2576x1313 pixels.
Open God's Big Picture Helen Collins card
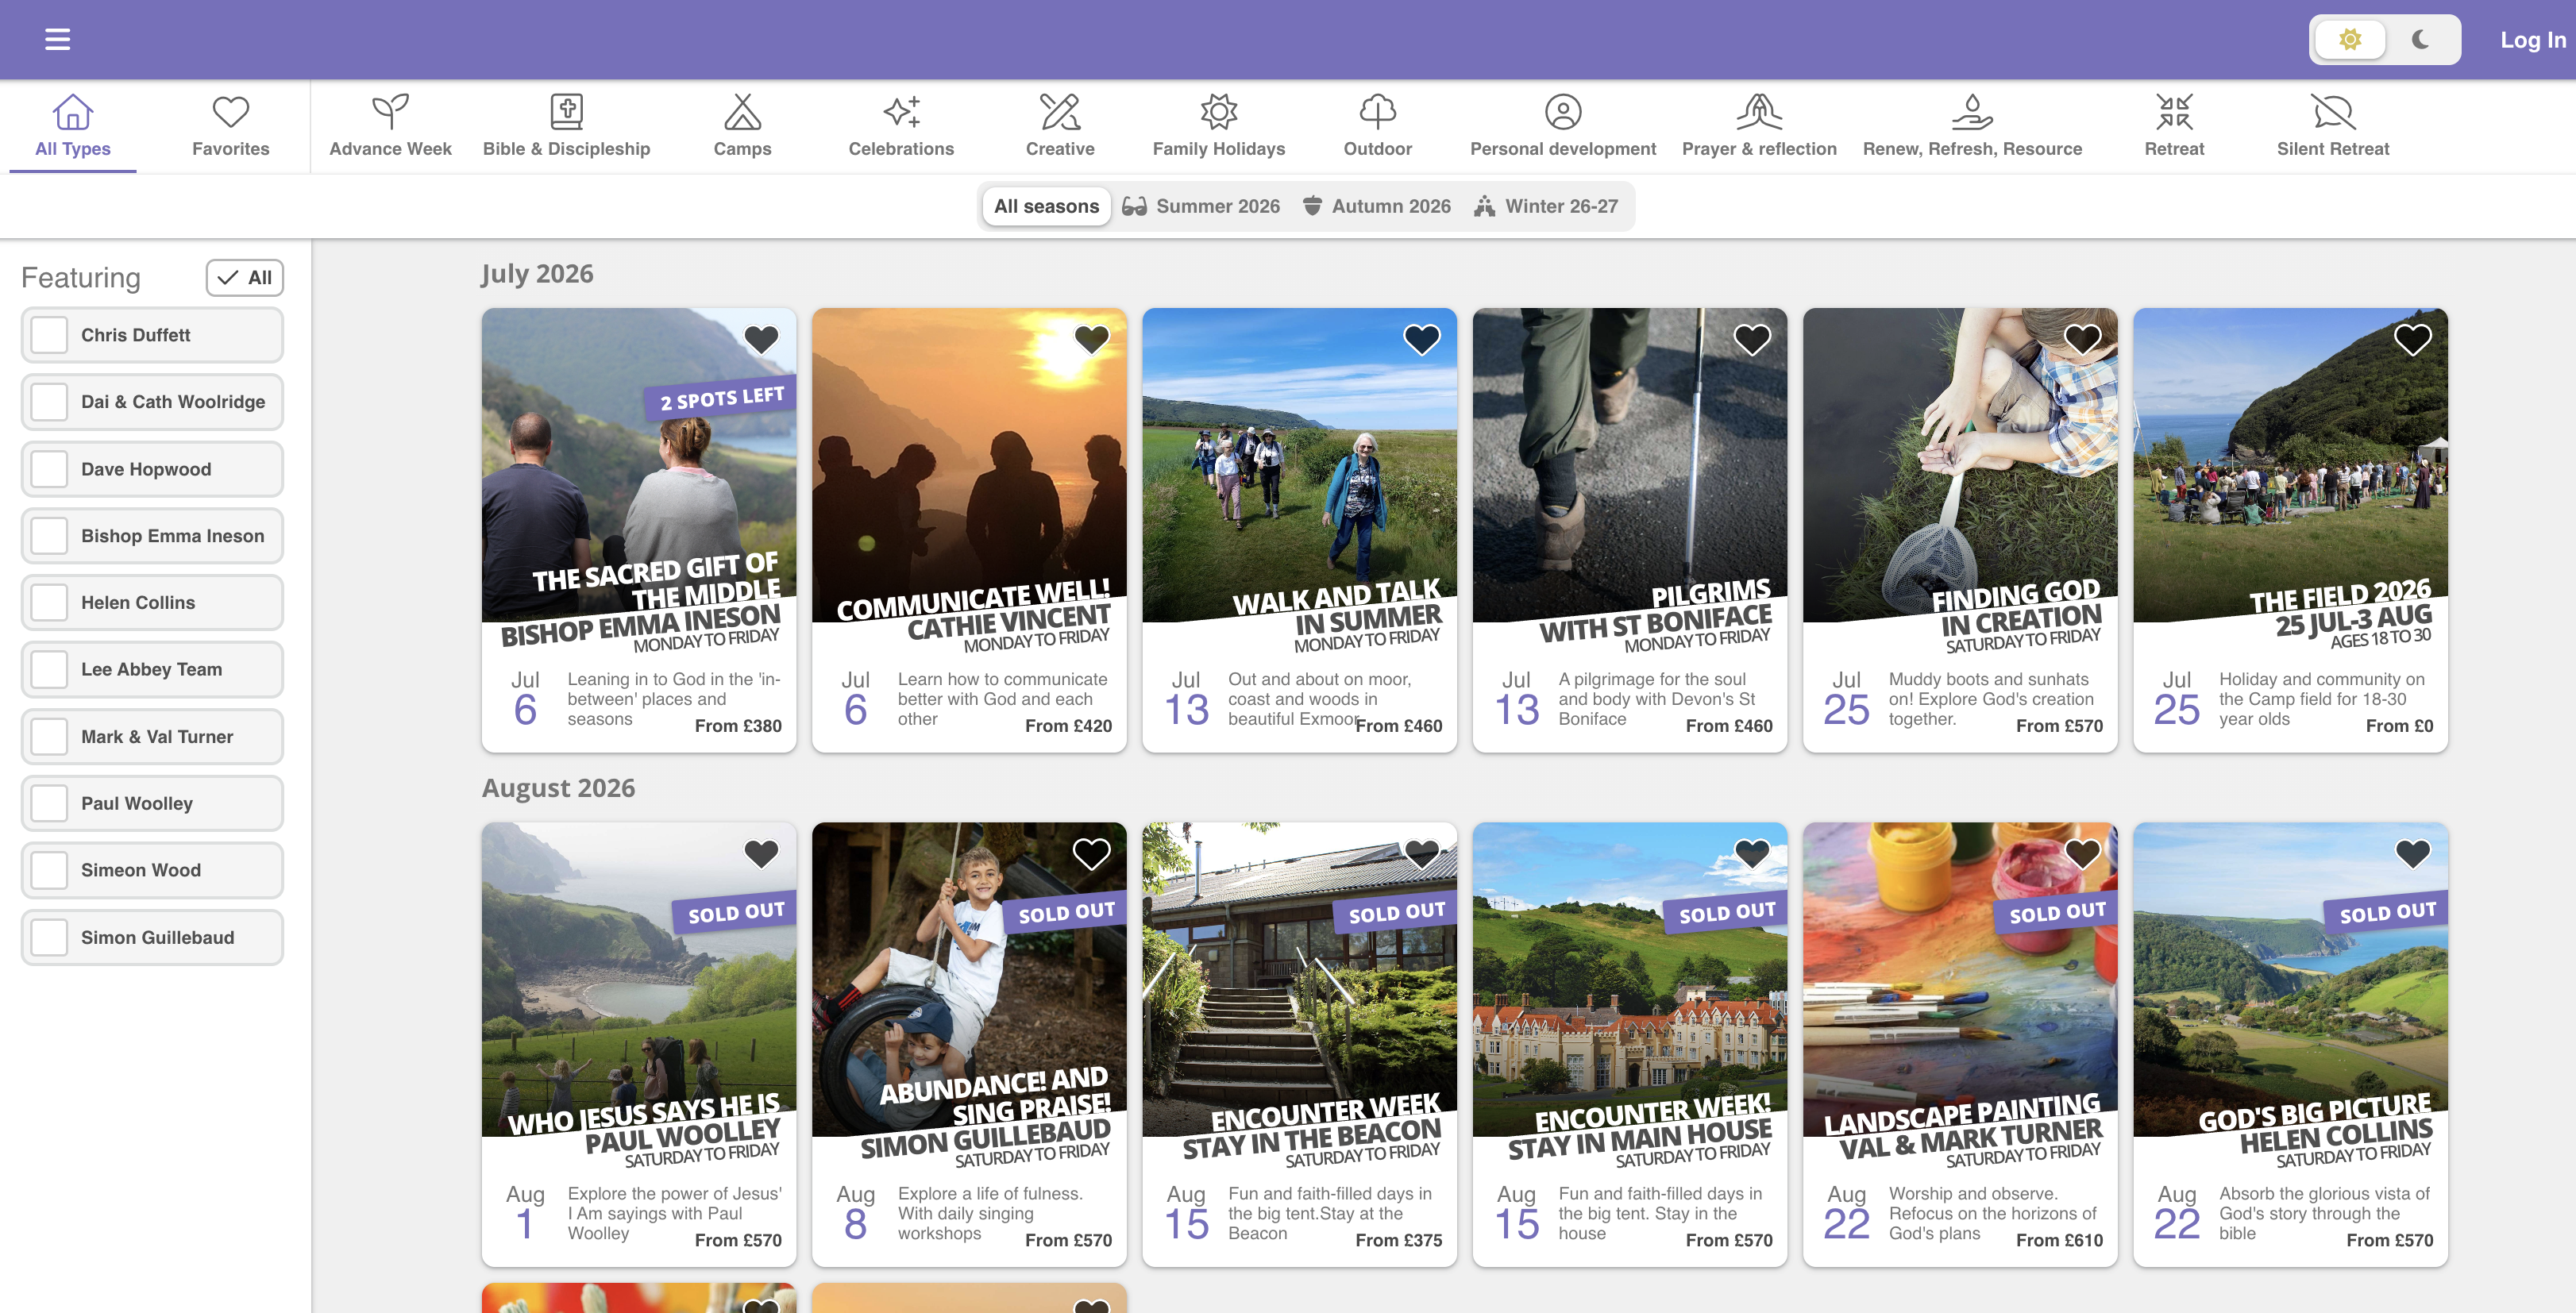(2290, 1044)
